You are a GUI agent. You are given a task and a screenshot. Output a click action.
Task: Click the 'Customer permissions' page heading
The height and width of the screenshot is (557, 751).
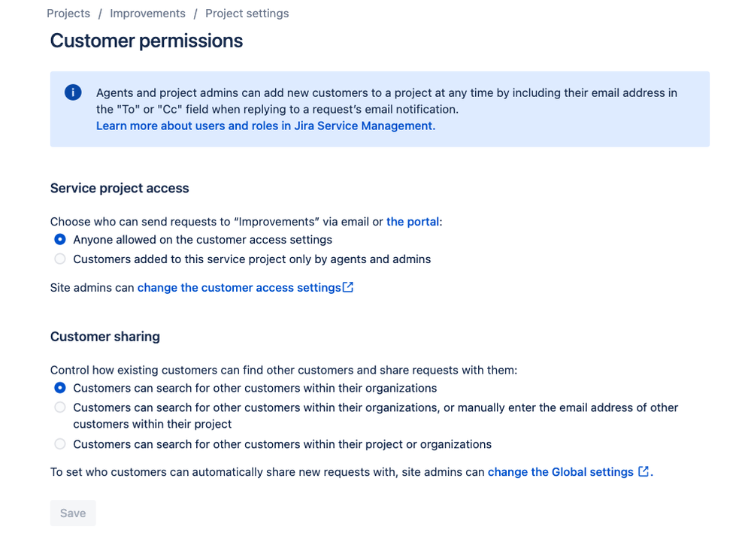click(x=147, y=41)
